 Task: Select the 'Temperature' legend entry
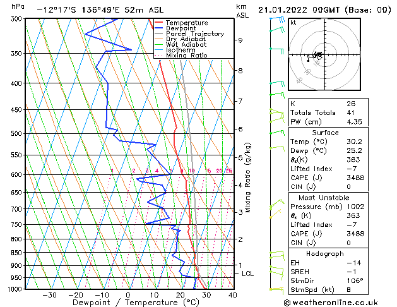coord(187,23)
